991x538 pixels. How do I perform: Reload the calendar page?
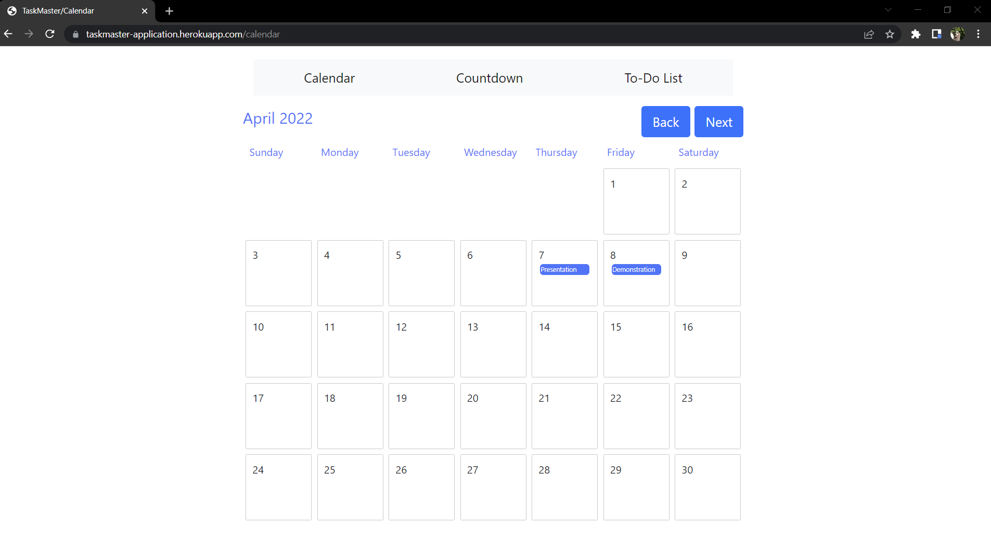[x=50, y=34]
